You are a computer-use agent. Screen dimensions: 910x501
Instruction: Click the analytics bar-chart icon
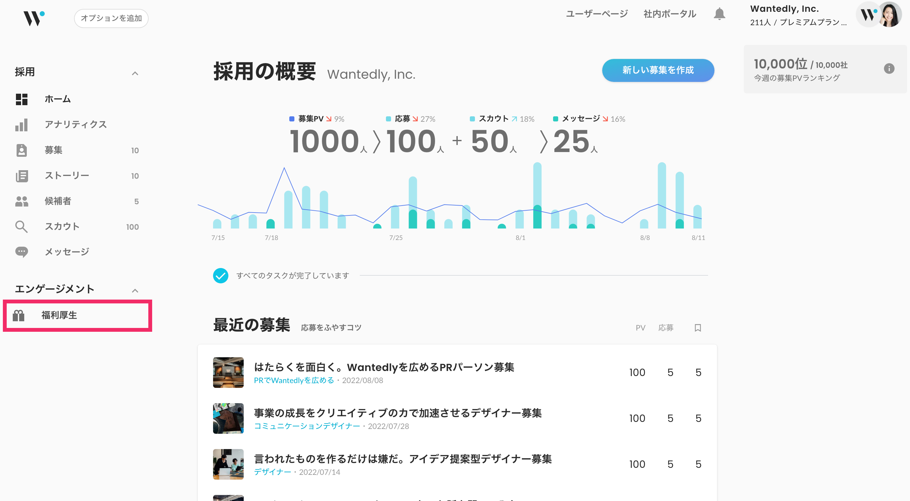tap(22, 125)
